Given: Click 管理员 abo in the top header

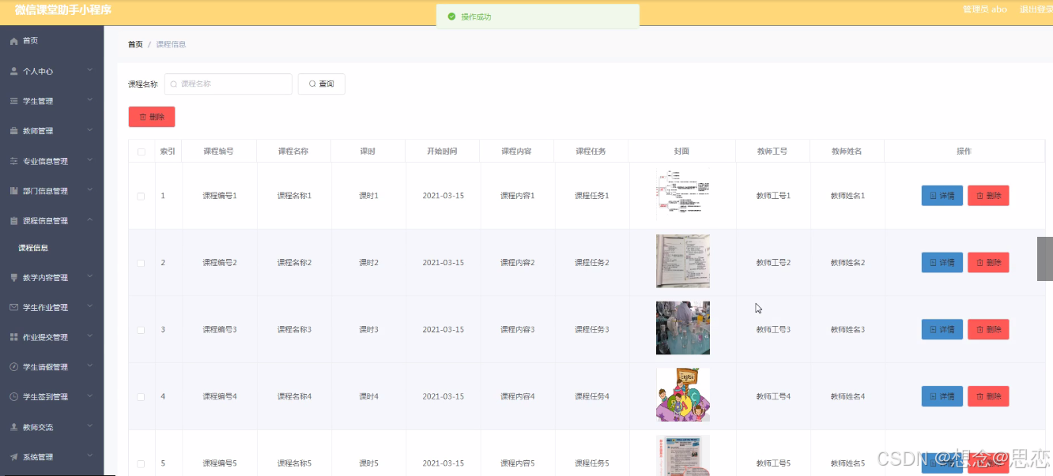Looking at the screenshot, I should point(984,9).
